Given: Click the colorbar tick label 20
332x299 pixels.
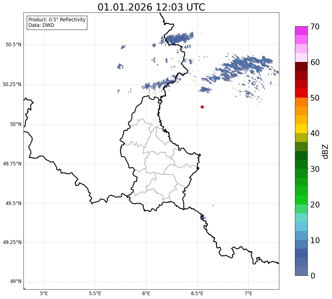Looking at the screenshot, I should 315,205.
